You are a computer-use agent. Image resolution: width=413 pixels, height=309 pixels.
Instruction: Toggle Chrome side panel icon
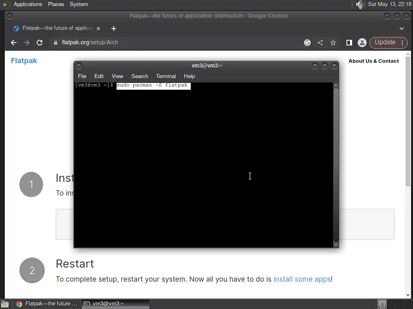tap(349, 43)
